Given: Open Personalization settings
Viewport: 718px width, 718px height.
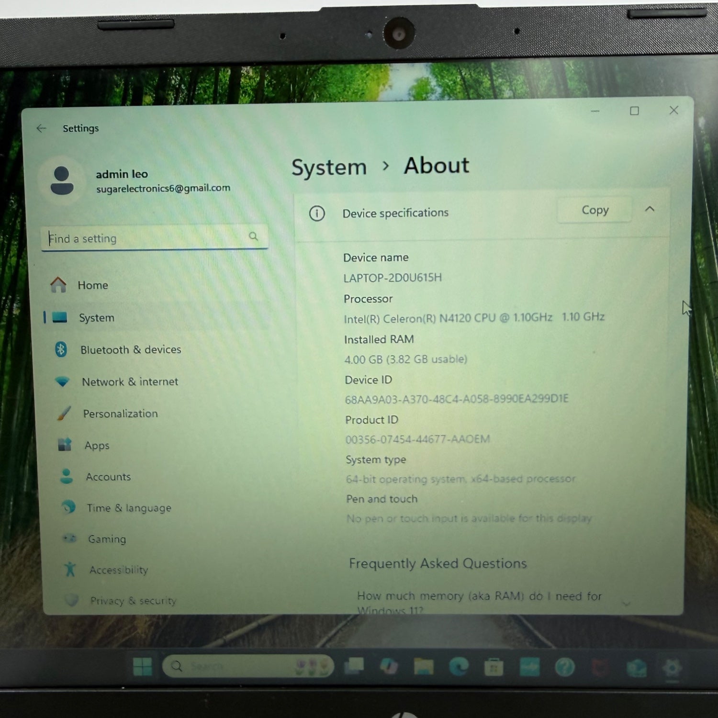Looking at the screenshot, I should pyautogui.click(x=120, y=414).
